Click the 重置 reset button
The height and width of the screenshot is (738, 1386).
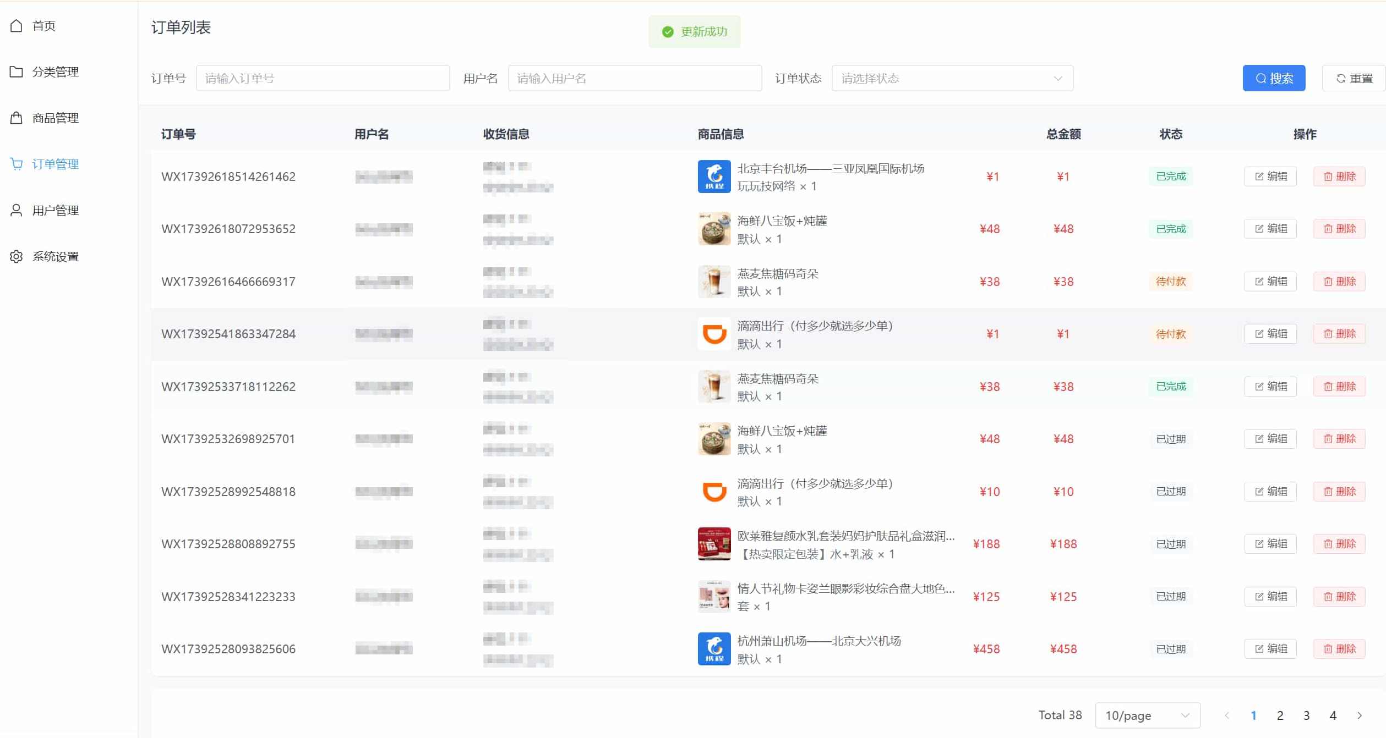pyautogui.click(x=1354, y=78)
